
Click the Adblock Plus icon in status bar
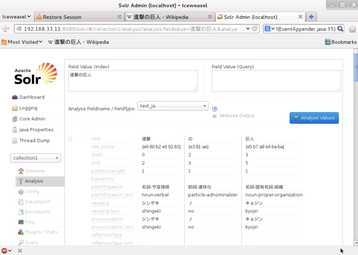(4, 251)
